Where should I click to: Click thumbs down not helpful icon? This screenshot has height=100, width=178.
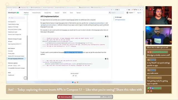click(76, 76)
